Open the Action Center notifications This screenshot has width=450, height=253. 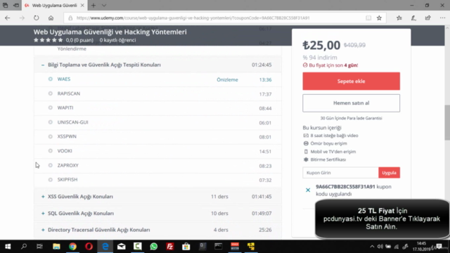tap(439, 247)
